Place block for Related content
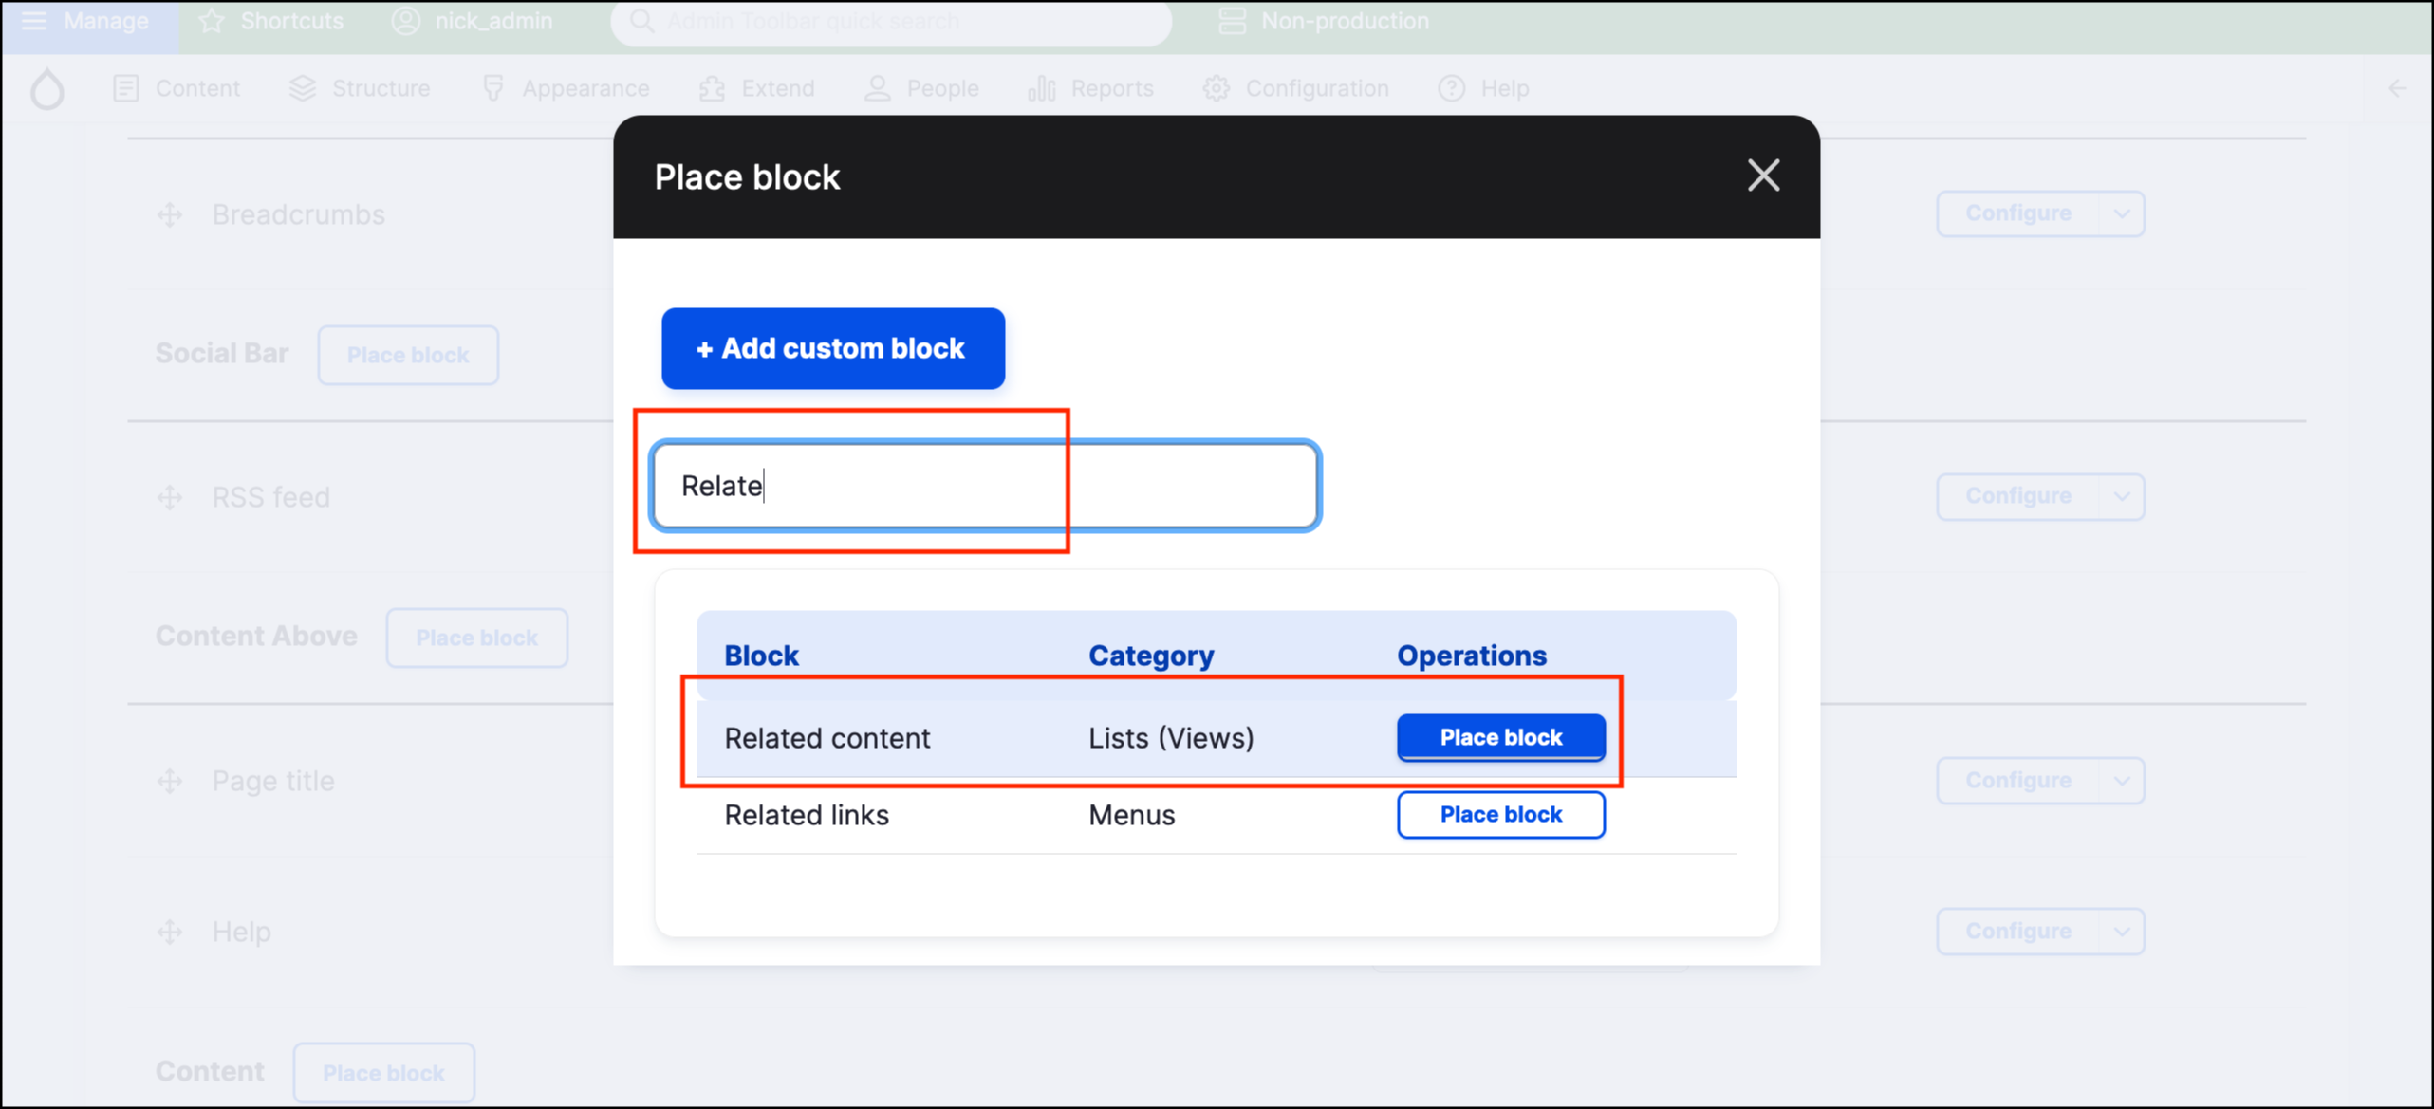Viewport: 2434px width, 1109px height. pyautogui.click(x=1500, y=737)
